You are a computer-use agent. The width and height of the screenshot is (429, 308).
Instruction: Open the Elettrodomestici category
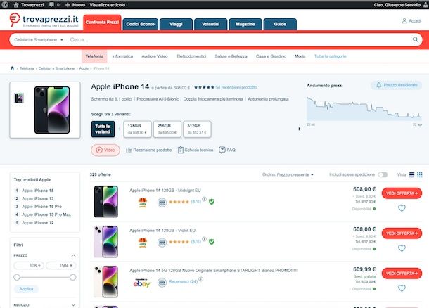coord(191,56)
